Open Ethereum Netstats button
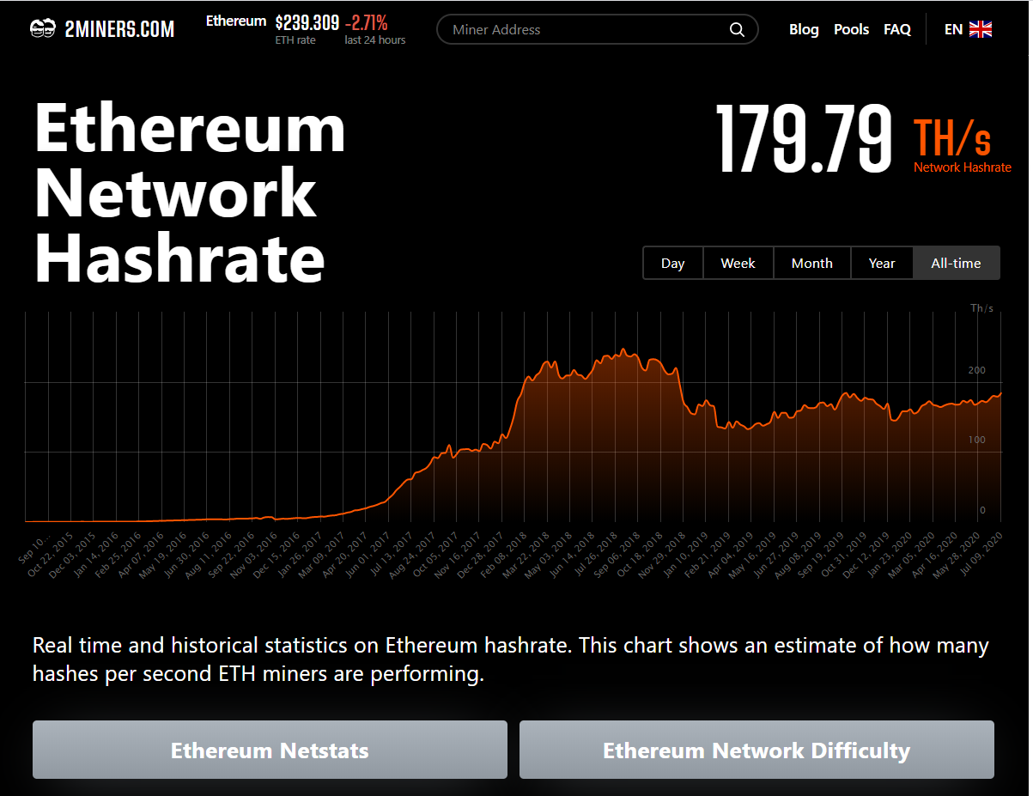 click(270, 750)
